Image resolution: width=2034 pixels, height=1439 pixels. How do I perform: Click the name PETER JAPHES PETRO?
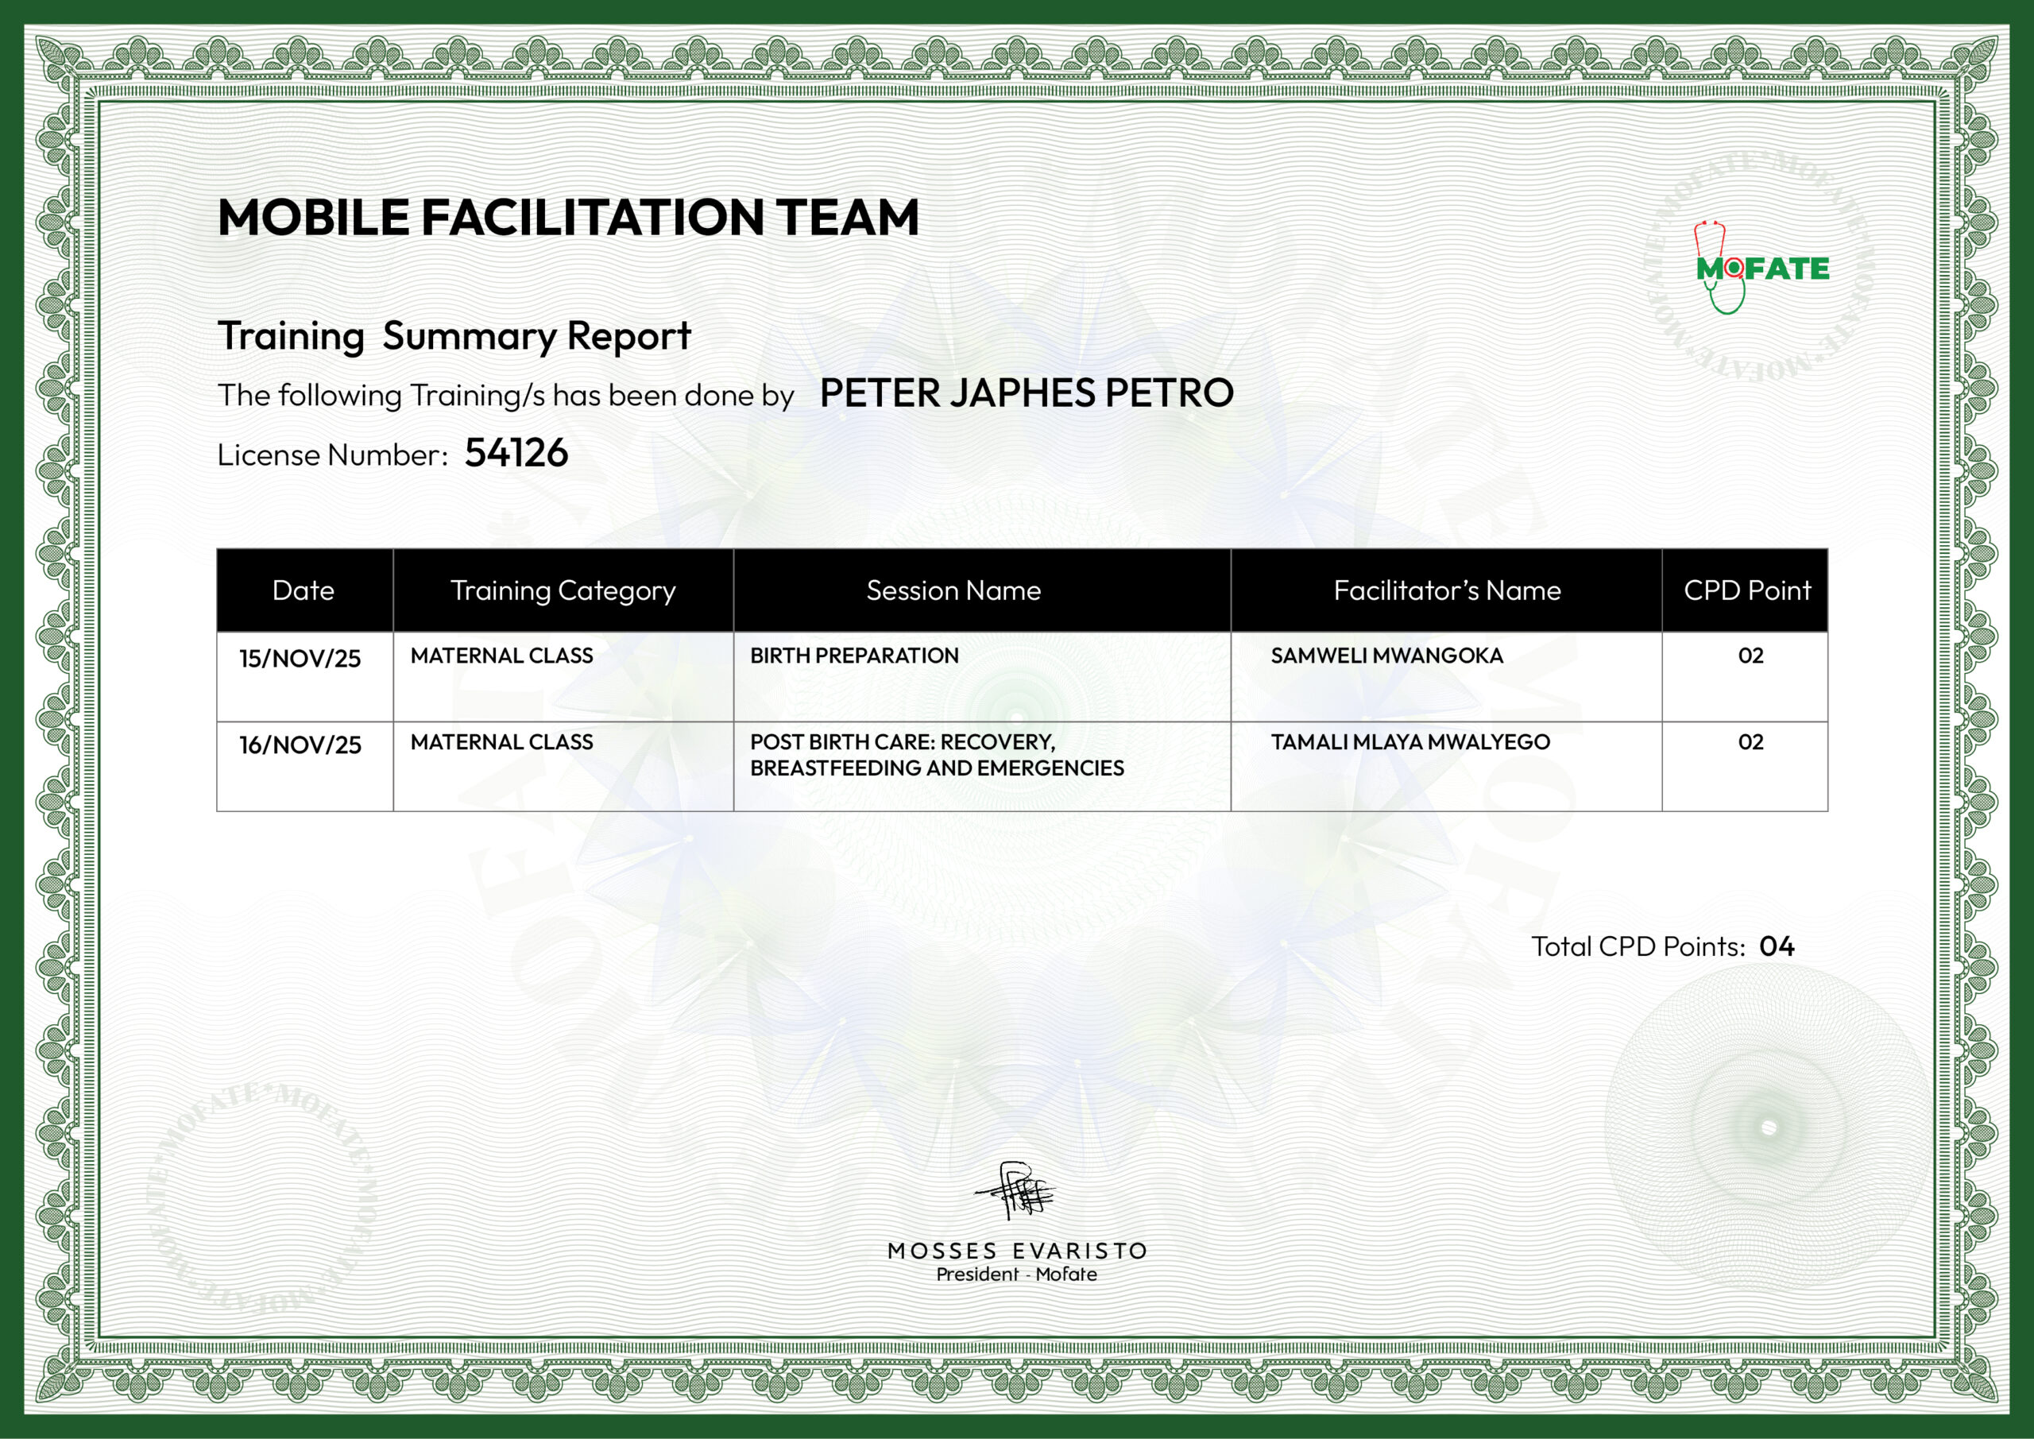(1026, 393)
